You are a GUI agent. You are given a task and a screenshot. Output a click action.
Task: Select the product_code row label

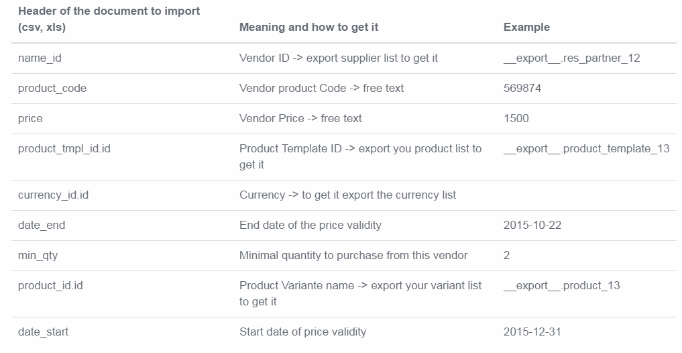pyautogui.click(x=52, y=89)
